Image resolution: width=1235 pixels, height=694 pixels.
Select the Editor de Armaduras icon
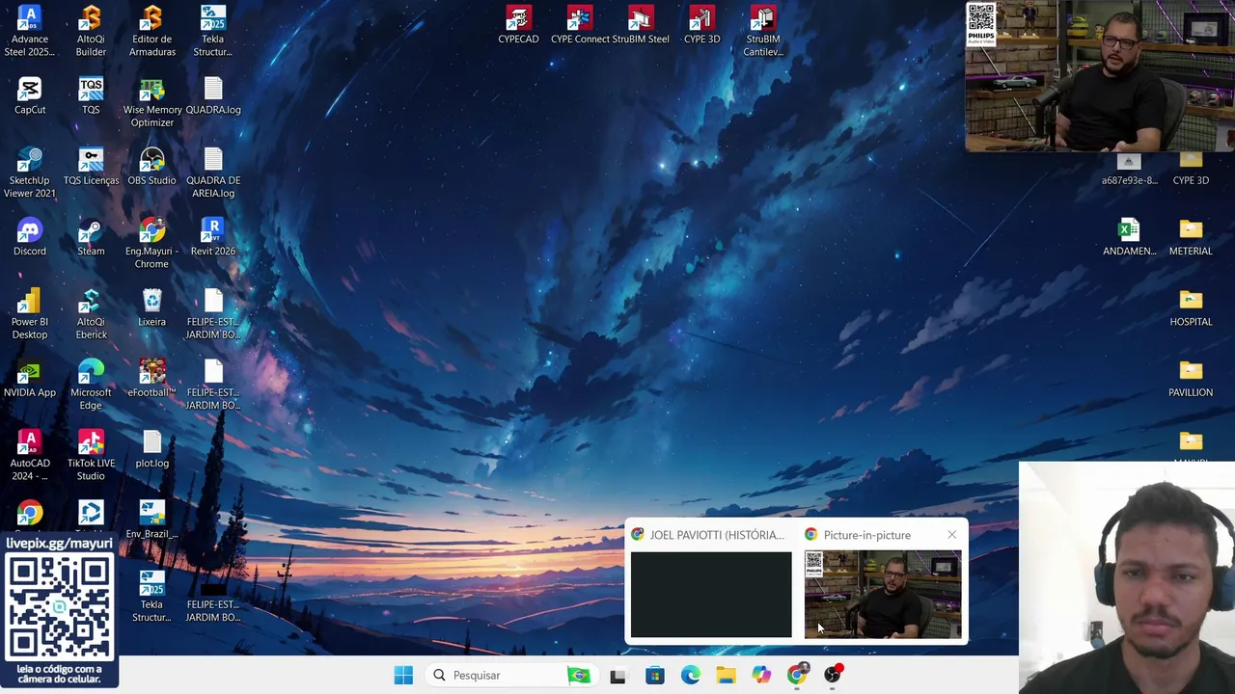(x=151, y=32)
